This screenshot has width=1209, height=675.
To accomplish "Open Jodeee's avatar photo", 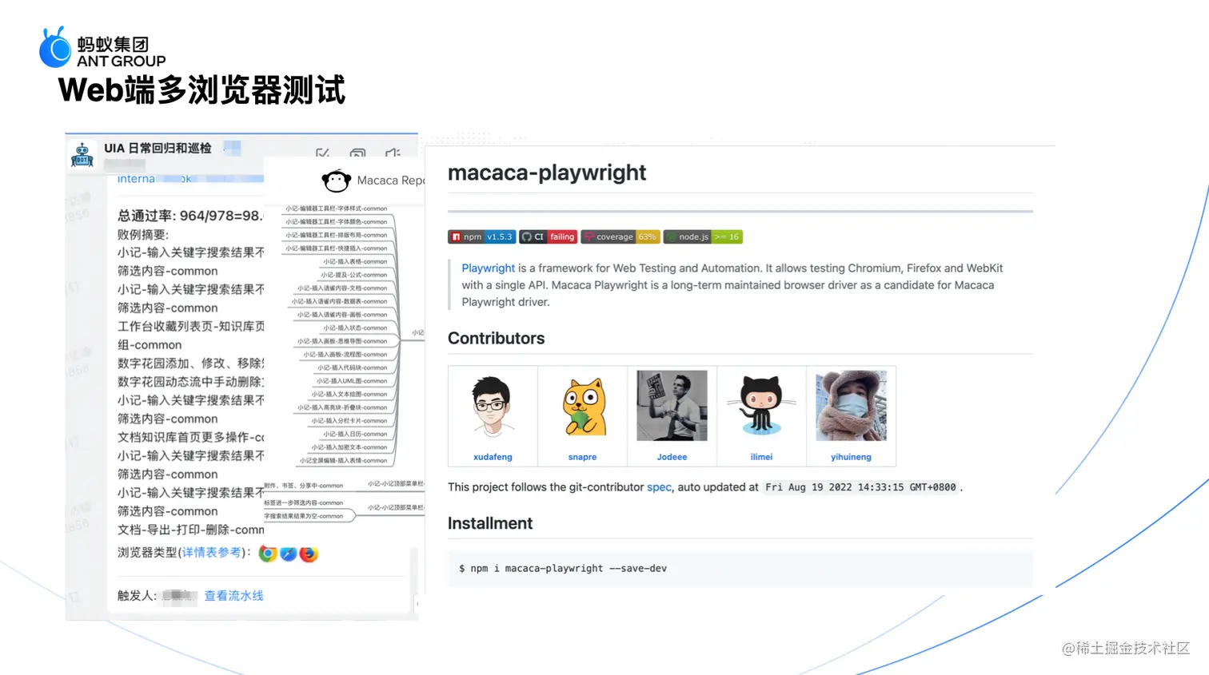I will coord(672,406).
